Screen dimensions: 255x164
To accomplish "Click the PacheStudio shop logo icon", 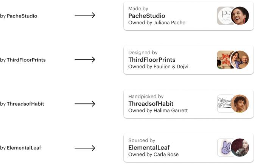I will click(x=224, y=16).
